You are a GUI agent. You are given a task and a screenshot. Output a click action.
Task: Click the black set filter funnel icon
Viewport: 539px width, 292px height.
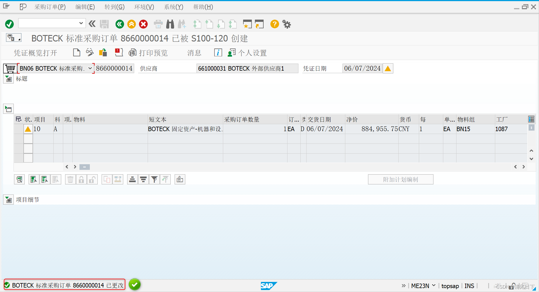154,179
